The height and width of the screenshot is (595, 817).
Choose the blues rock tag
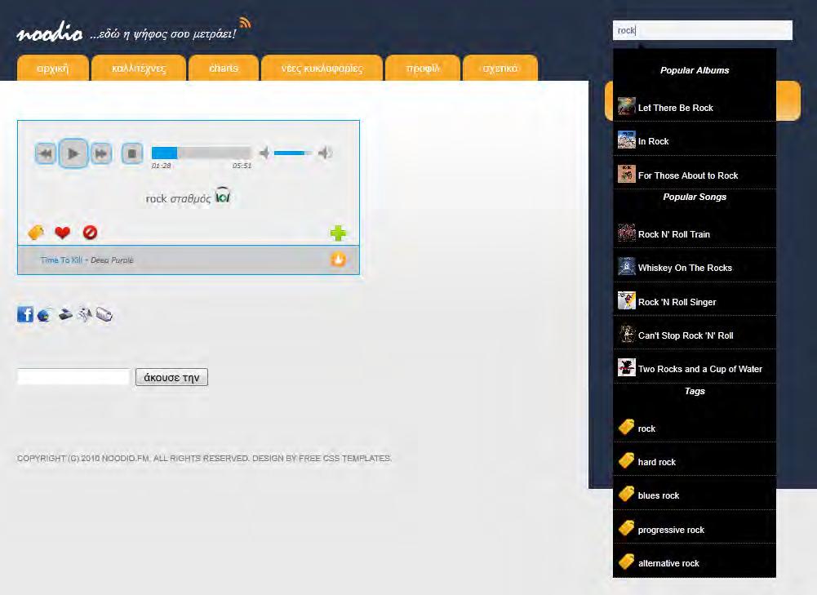point(695,495)
